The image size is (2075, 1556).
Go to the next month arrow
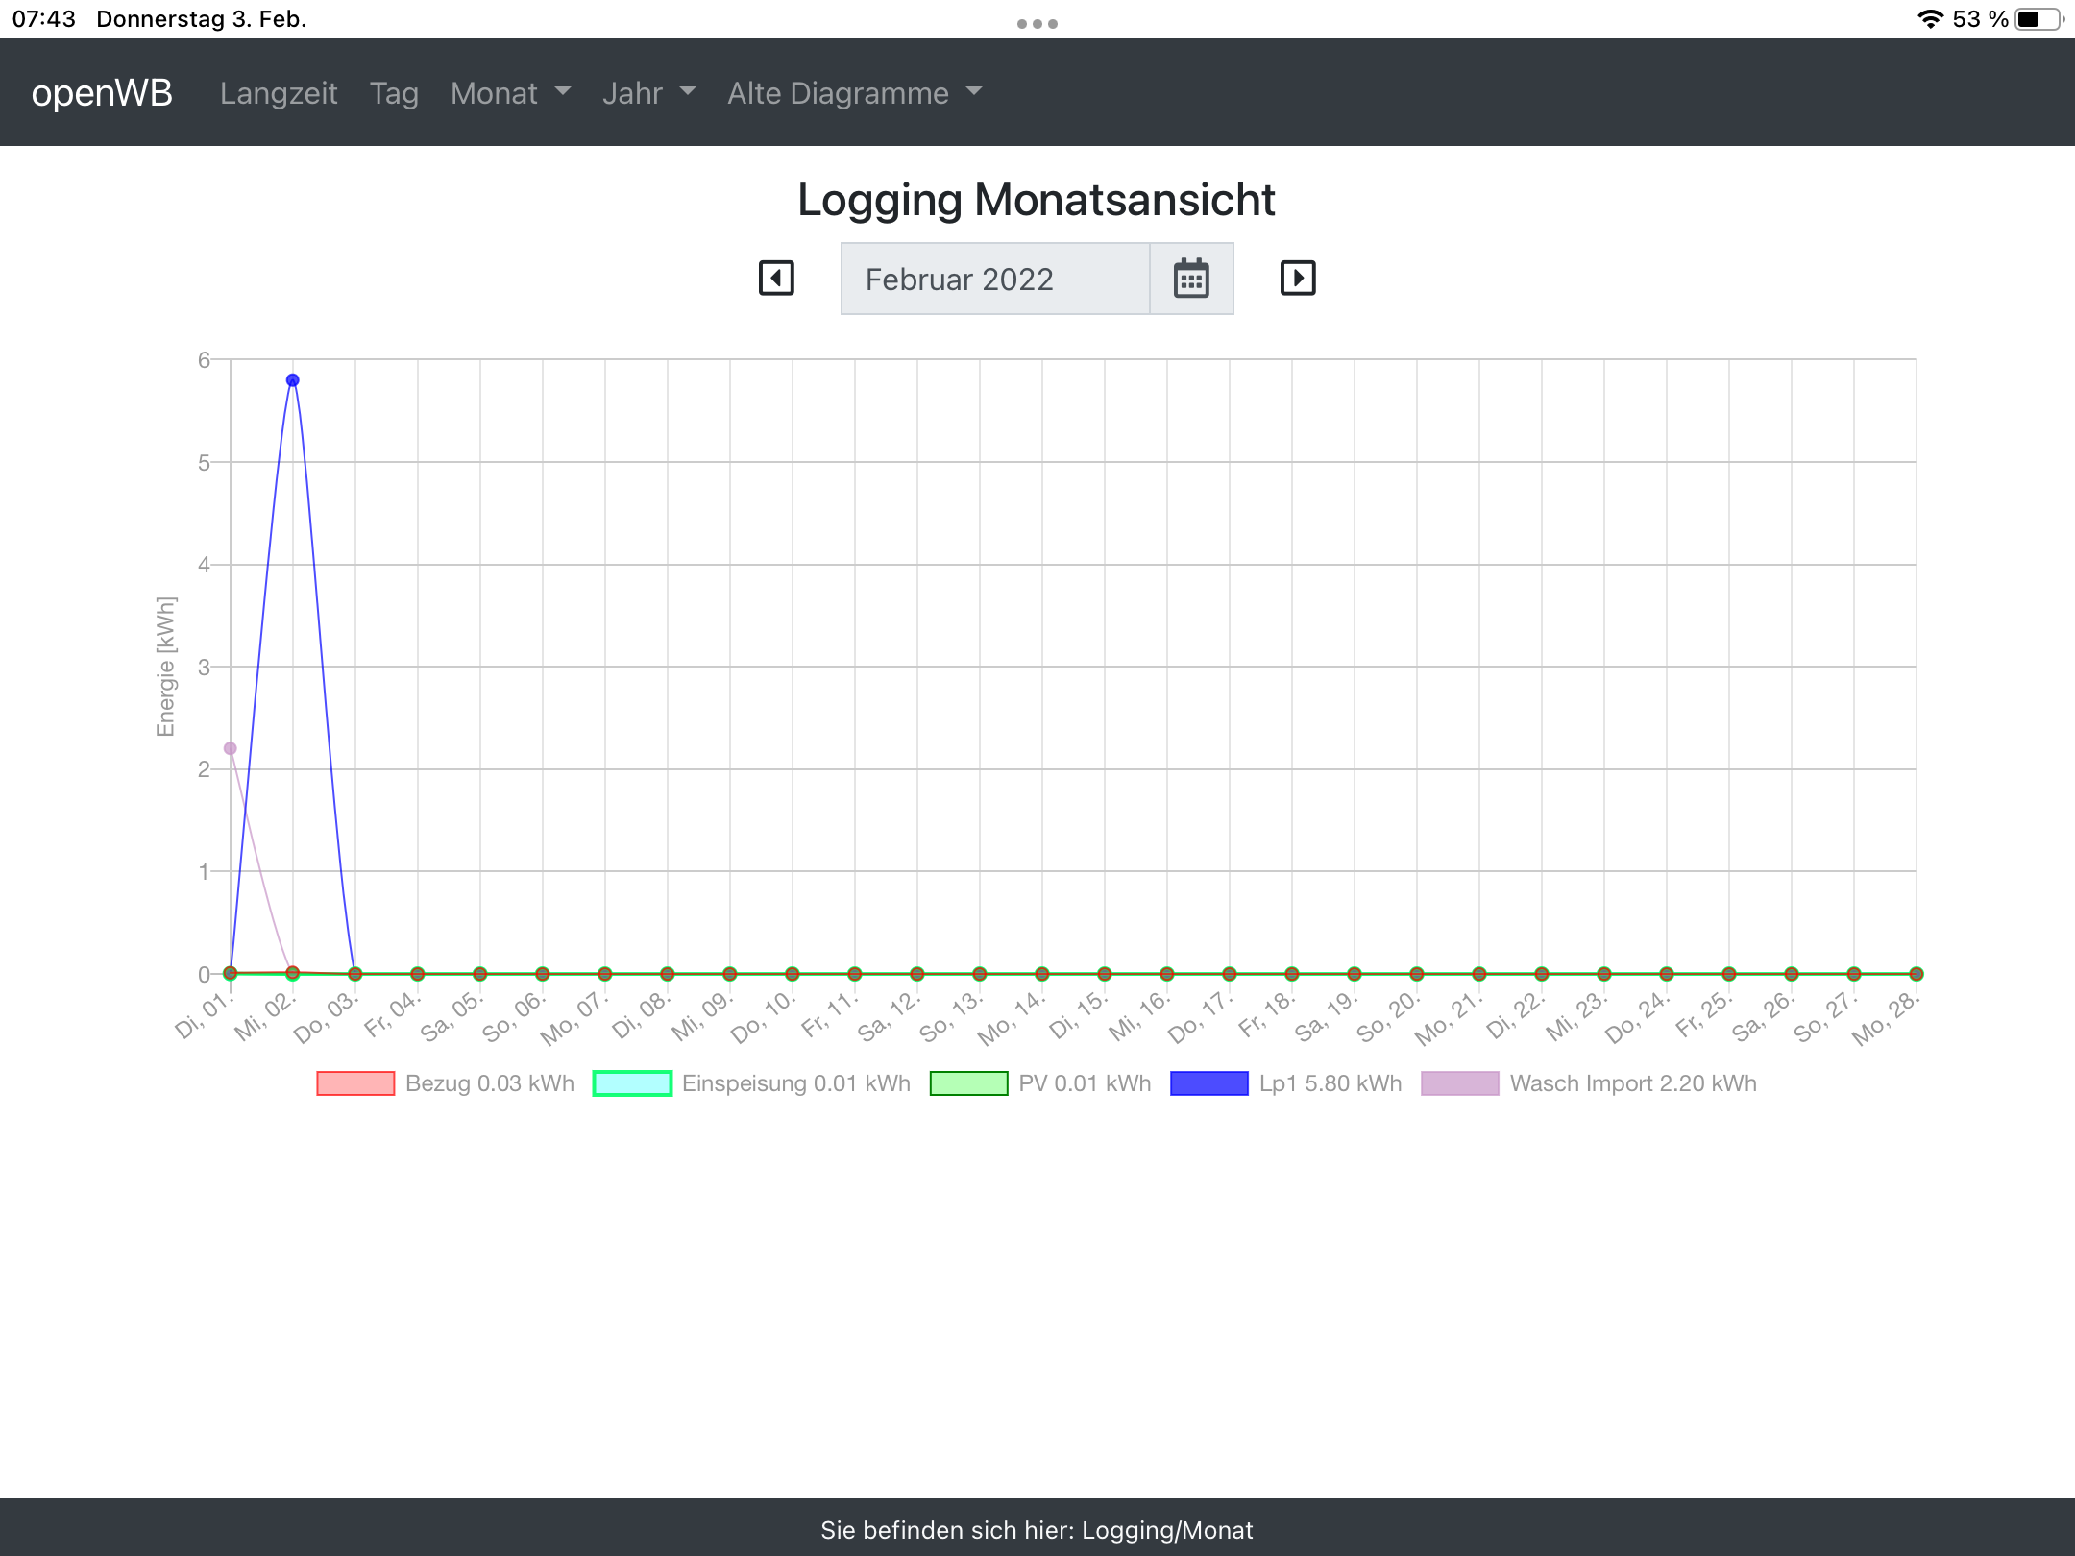click(1297, 279)
